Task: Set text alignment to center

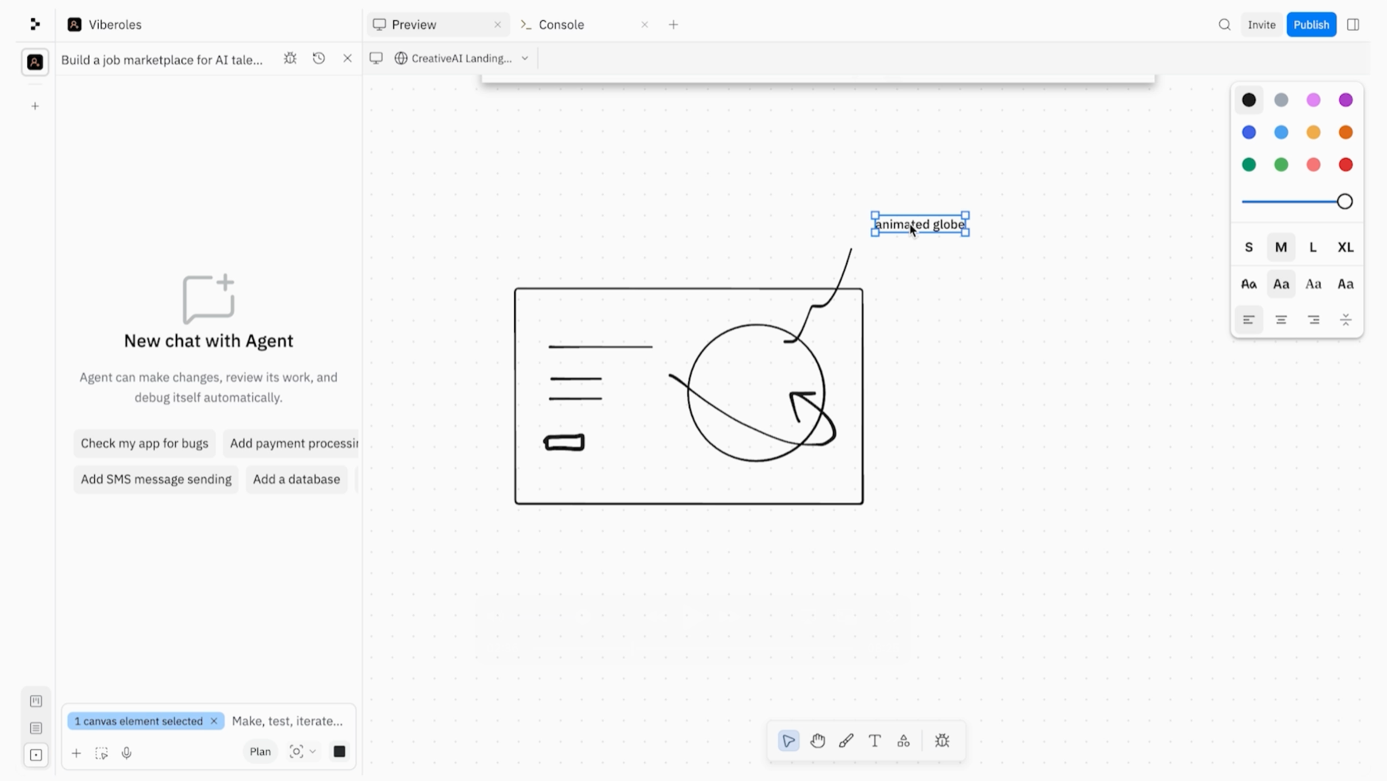Action: tap(1280, 320)
